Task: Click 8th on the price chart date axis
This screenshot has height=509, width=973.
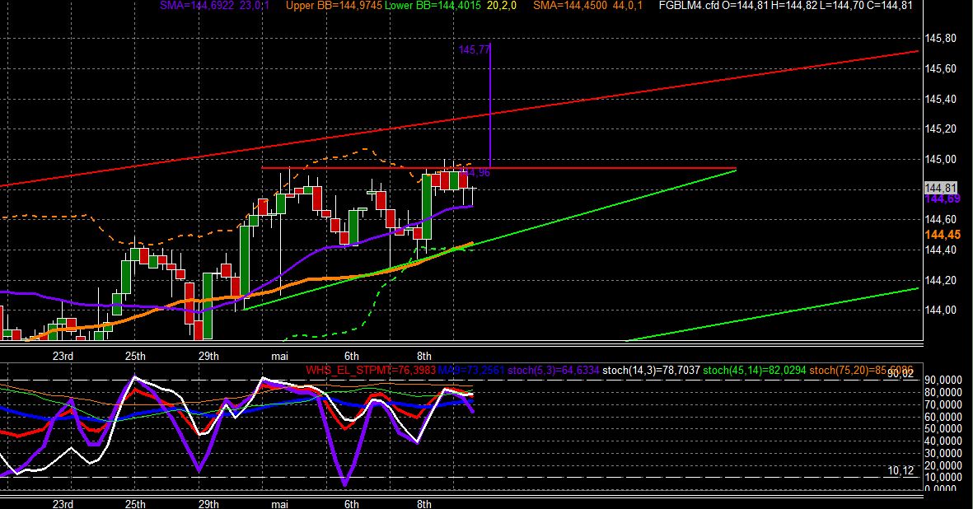Action: [423, 356]
